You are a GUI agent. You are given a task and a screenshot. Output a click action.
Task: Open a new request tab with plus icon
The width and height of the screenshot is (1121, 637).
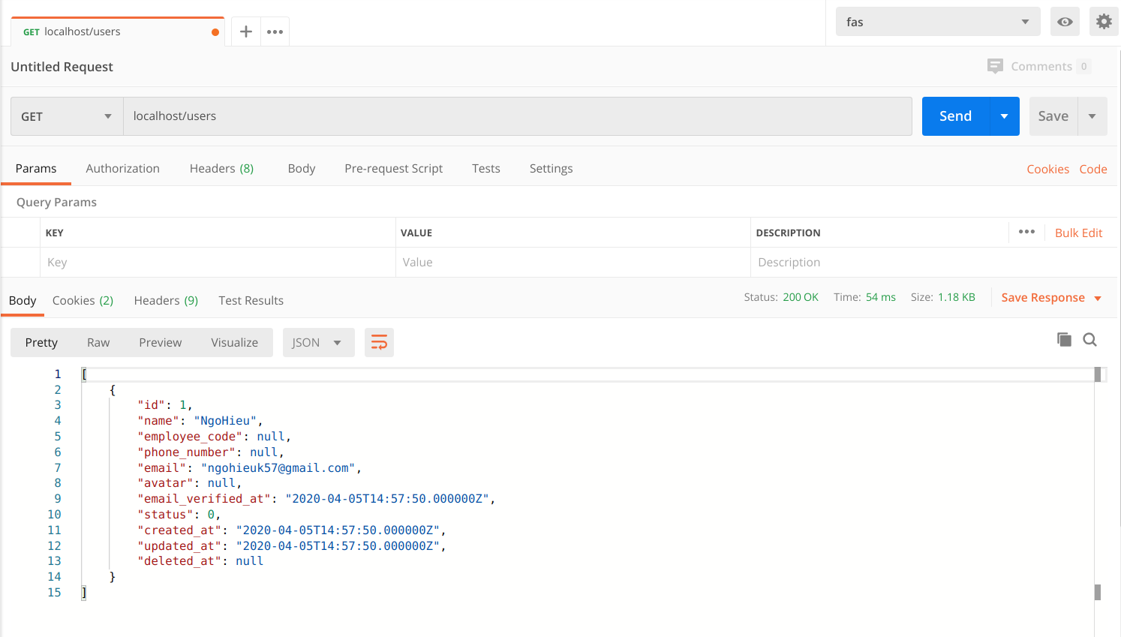(x=245, y=32)
